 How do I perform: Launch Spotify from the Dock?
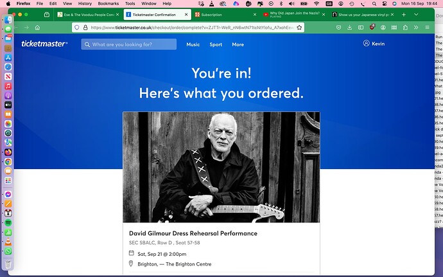(x=8, y=222)
